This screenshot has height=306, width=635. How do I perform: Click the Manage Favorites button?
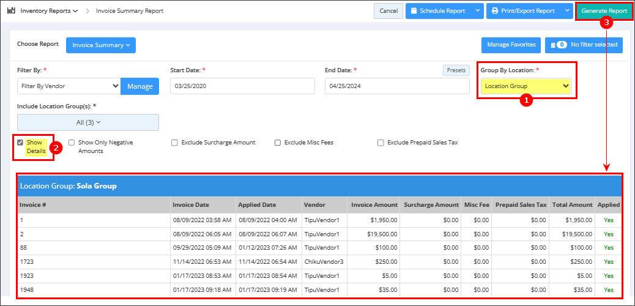point(511,45)
